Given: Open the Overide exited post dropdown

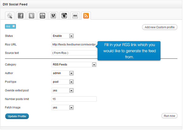Looking at the screenshot, I should point(63,91).
